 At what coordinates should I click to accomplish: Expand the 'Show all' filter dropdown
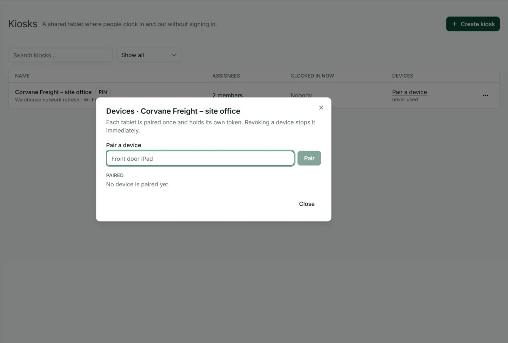pos(149,55)
